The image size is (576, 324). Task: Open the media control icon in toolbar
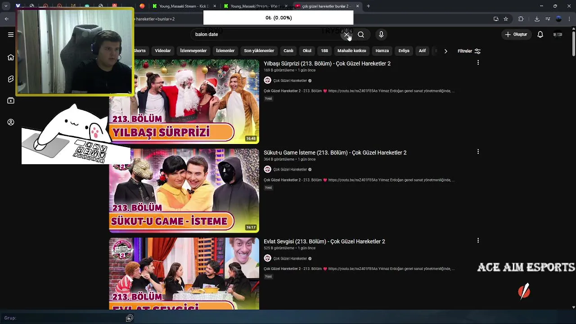click(x=548, y=19)
